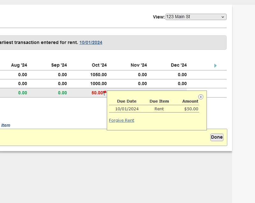The height and width of the screenshot is (203, 255).
Task: Click the red 50.00 October balance
Action: [x=97, y=93]
